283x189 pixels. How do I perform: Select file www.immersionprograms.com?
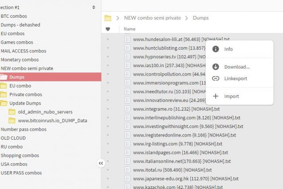[169, 83]
